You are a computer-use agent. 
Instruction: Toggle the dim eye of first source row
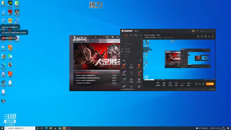122,38
